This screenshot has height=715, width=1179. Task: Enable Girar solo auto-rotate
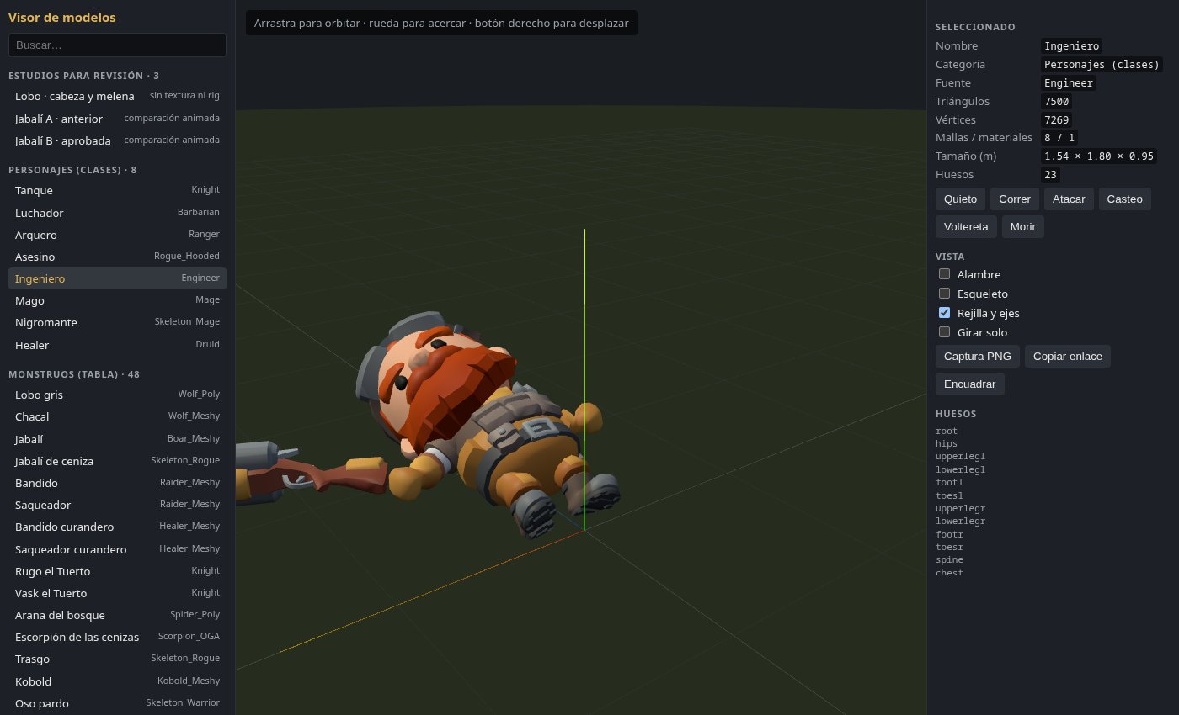pos(944,331)
